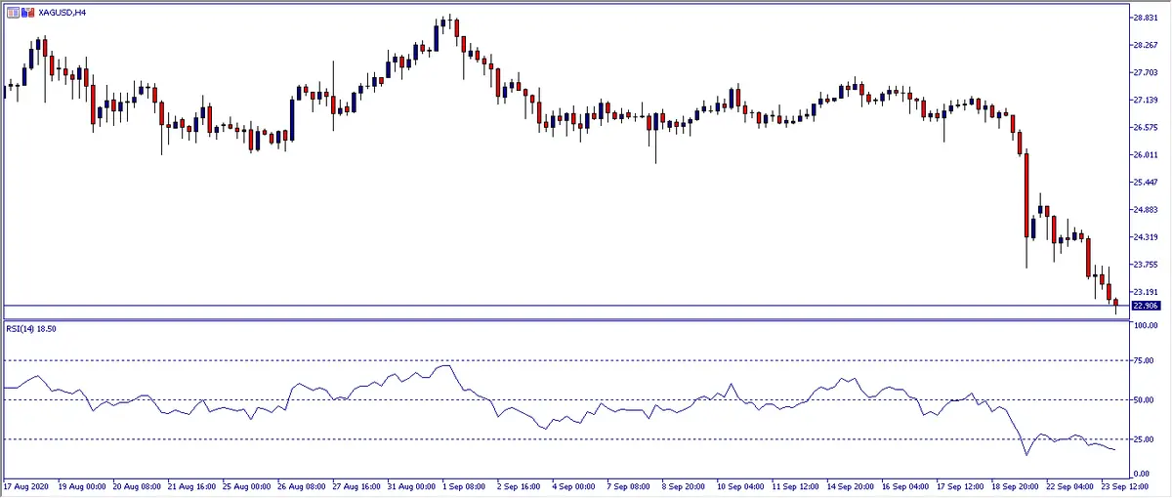
Task: Click the 26.011 price scale label
Action: coord(1145,155)
